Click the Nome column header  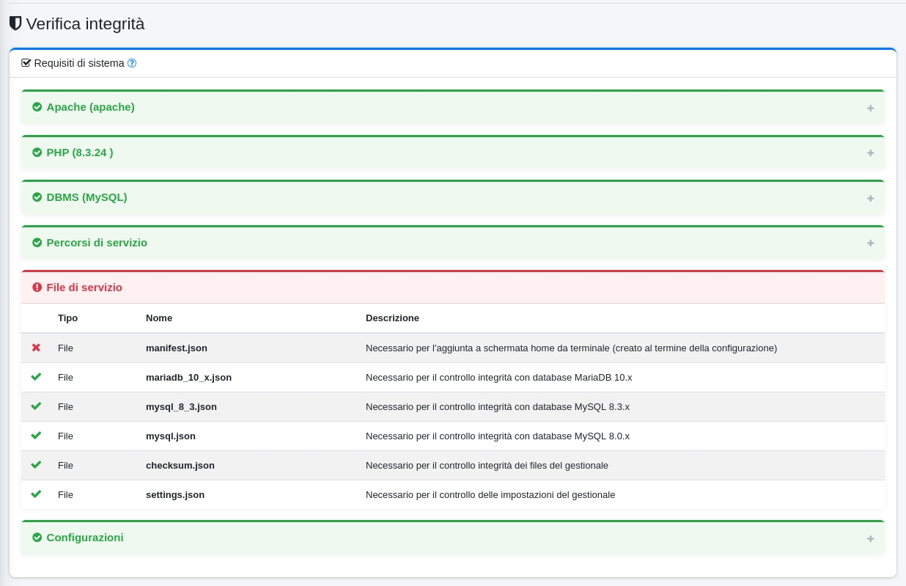click(x=159, y=318)
